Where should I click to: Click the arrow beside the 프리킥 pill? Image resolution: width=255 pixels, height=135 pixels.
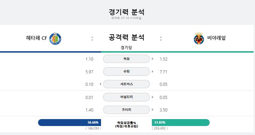tap(153, 110)
